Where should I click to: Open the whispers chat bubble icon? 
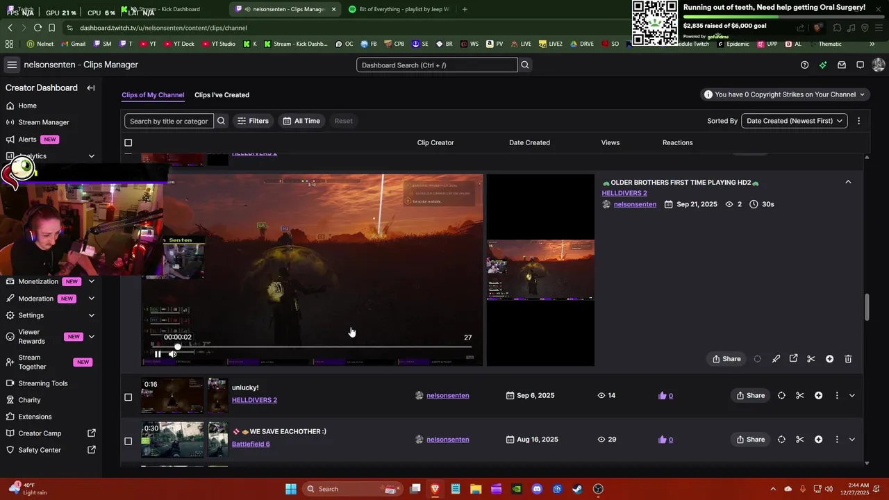(x=860, y=65)
